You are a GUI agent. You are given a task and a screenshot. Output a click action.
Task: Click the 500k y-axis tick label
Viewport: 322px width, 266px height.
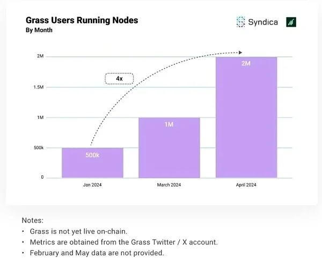click(38, 147)
